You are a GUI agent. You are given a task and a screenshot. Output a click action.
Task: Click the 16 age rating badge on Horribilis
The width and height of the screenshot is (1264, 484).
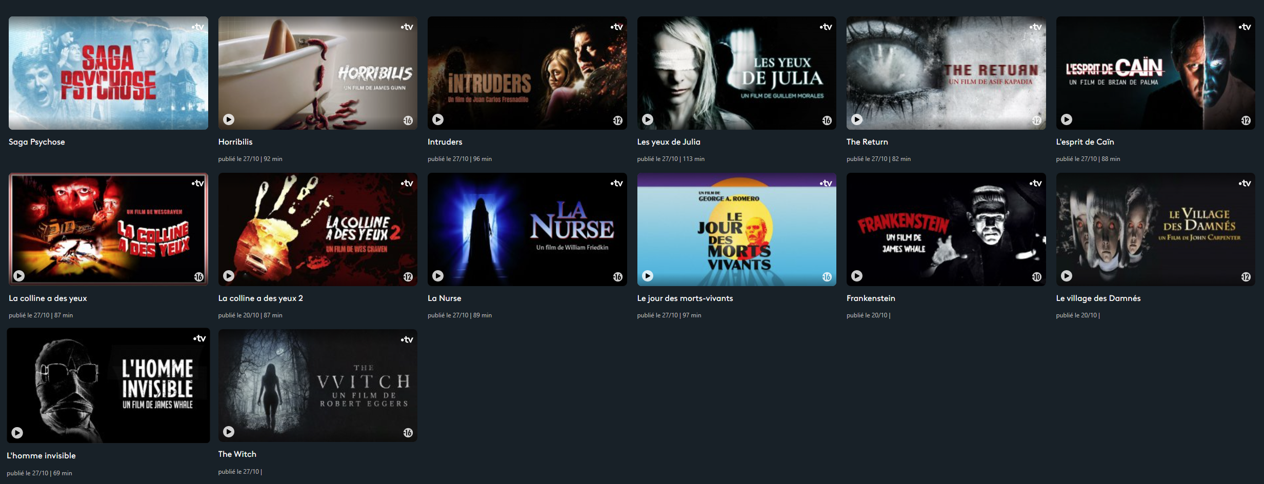pyautogui.click(x=408, y=120)
